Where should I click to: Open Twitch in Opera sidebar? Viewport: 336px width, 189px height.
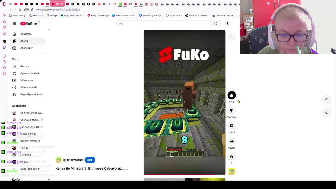(4, 48)
